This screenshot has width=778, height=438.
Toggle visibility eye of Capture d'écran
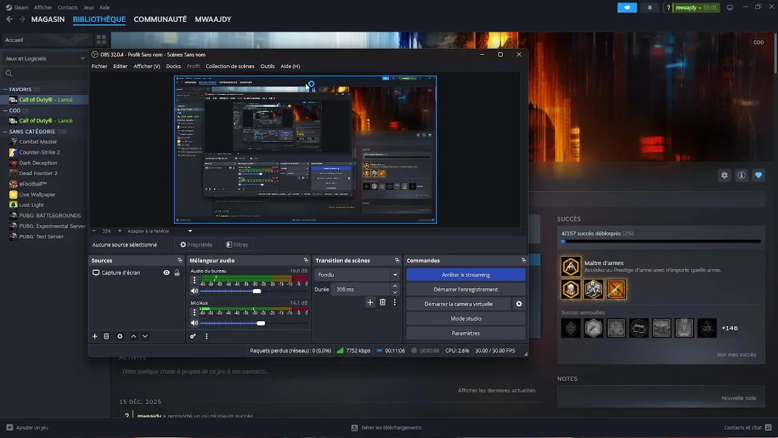tap(167, 273)
